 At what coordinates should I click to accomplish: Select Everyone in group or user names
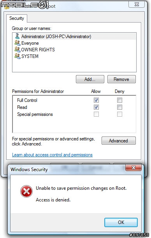30,43
